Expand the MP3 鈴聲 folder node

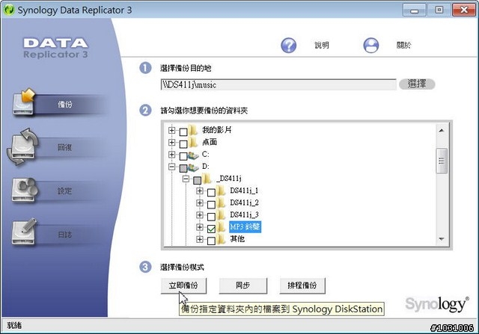point(200,227)
